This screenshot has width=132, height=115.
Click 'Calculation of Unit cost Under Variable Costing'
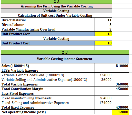(56, 15)
